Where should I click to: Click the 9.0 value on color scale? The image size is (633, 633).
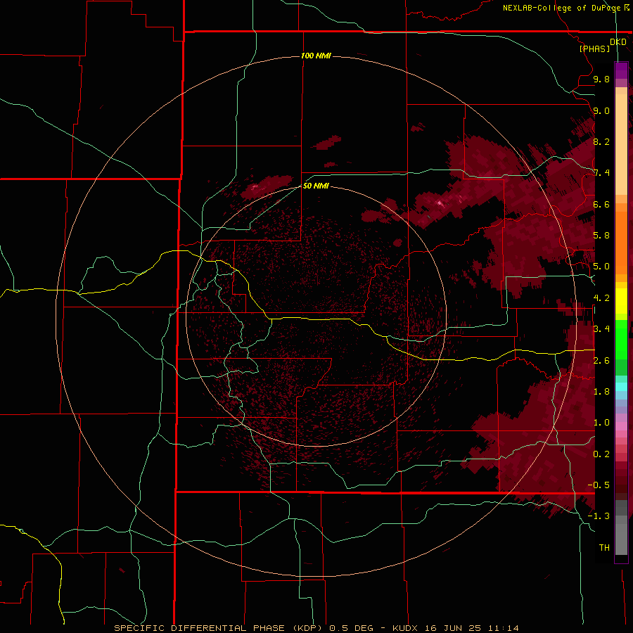point(601,110)
